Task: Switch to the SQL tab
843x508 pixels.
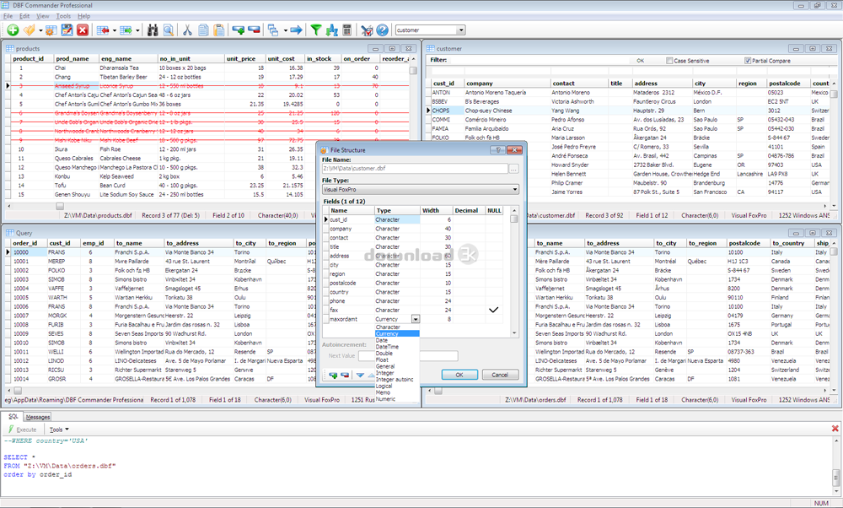Action: (13, 417)
